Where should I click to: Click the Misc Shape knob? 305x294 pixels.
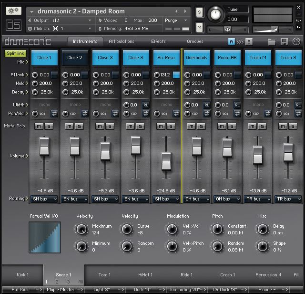pyautogui.click(x=263, y=246)
